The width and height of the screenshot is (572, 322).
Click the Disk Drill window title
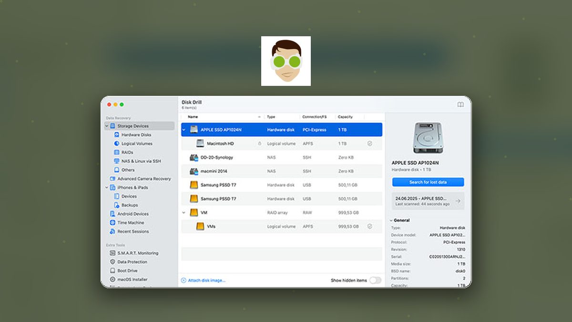point(192,103)
